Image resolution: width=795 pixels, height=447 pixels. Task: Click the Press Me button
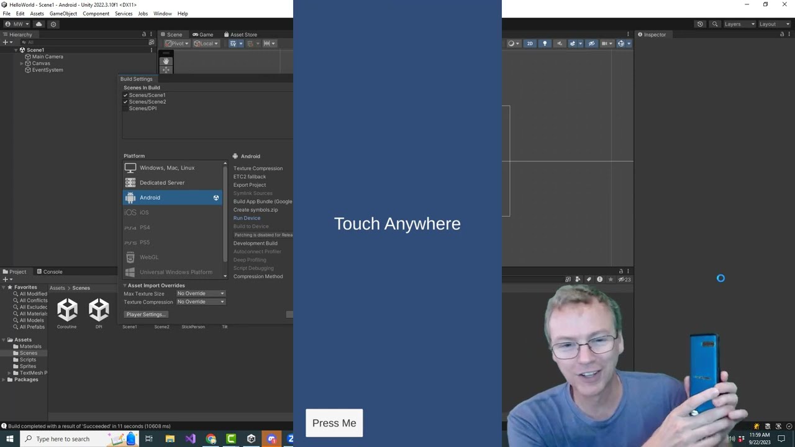(x=334, y=423)
